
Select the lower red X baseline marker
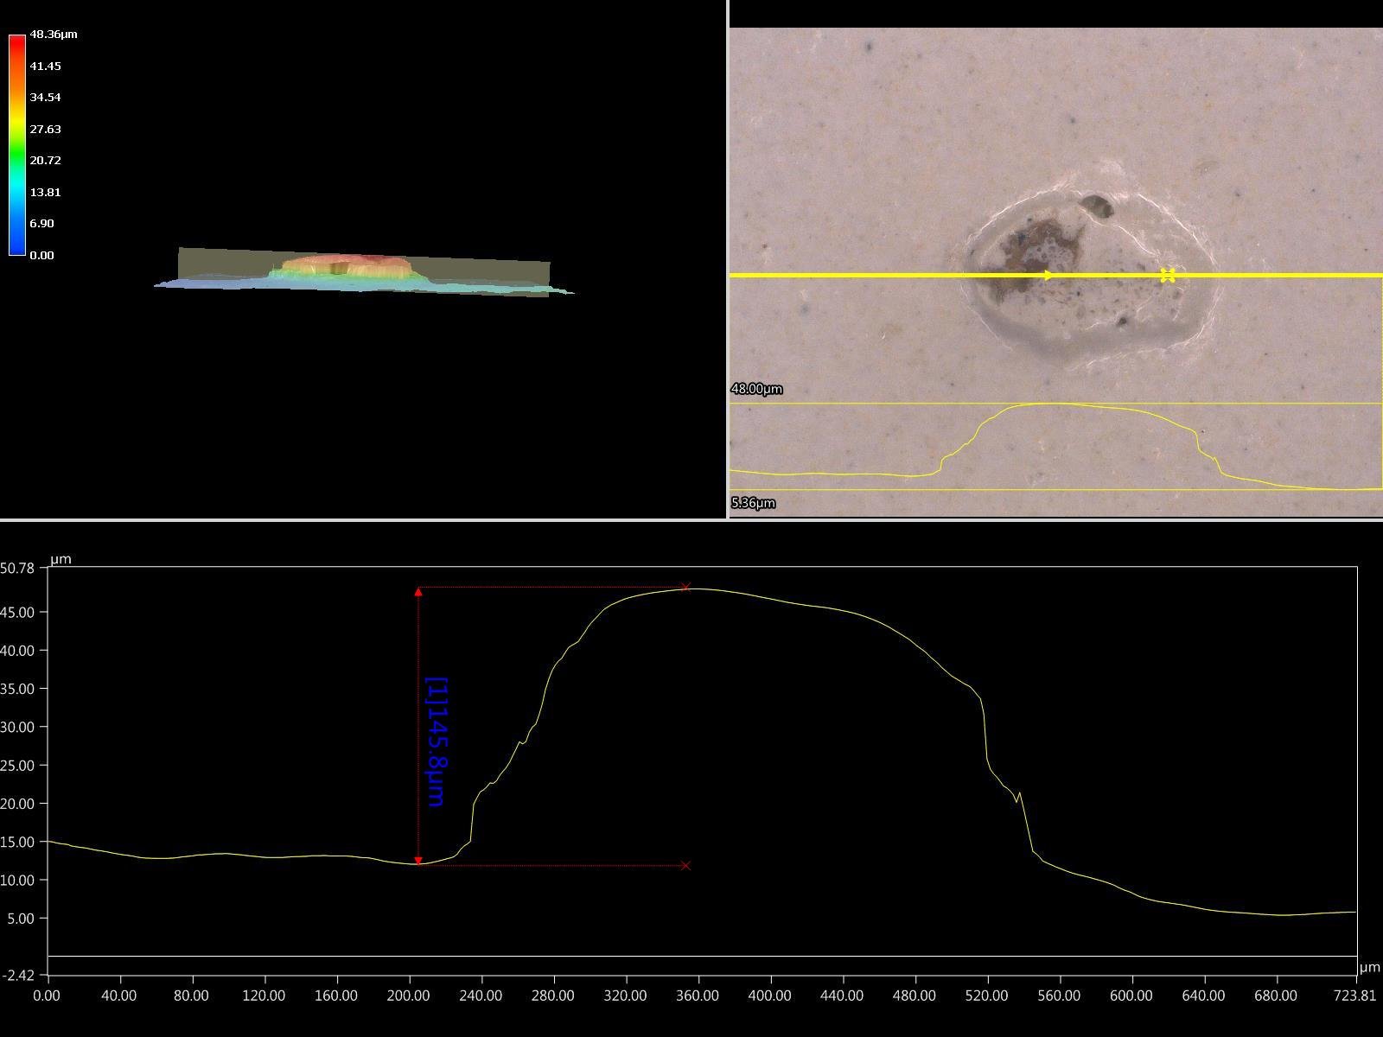coord(685,865)
